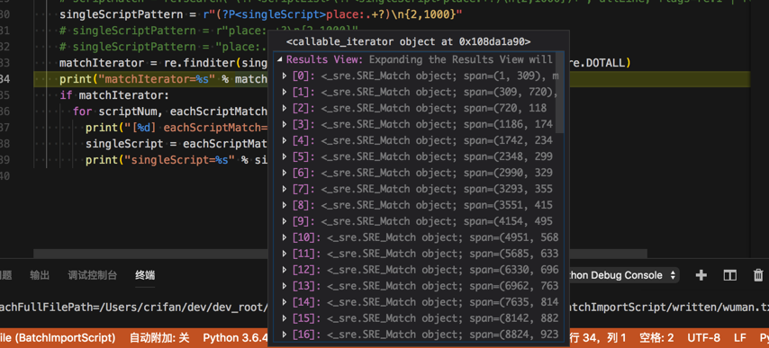Switch to the 输出 panel tab
The width and height of the screenshot is (769, 348).
pos(40,275)
